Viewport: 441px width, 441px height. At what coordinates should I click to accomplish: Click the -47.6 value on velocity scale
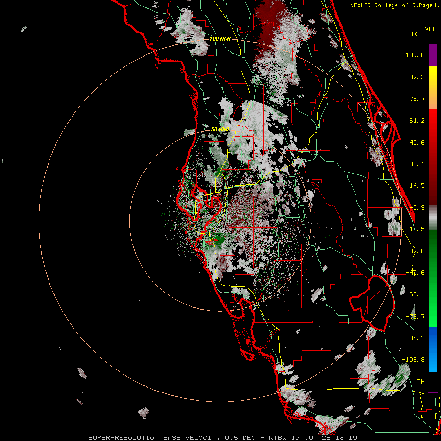point(415,273)
